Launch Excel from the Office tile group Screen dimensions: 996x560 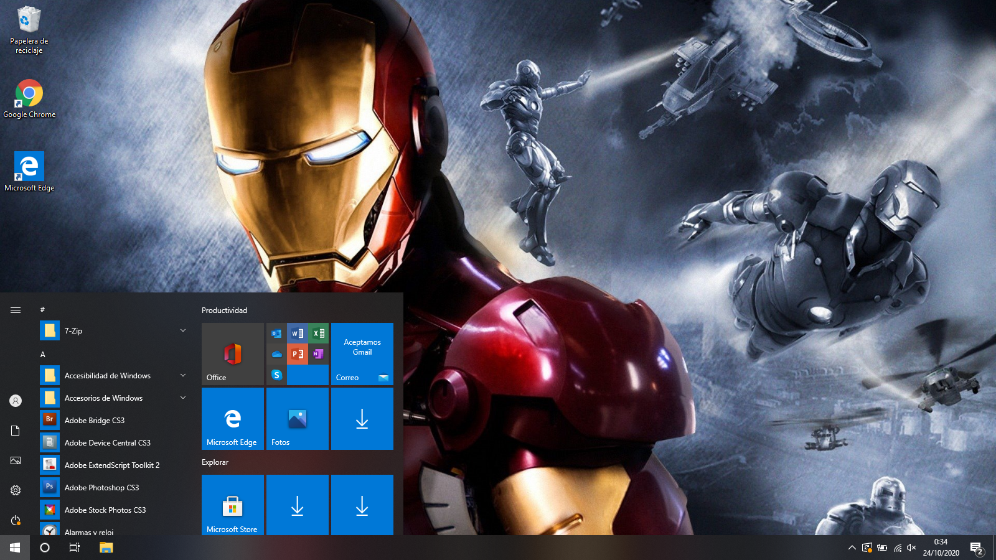[x=318, y=334]
